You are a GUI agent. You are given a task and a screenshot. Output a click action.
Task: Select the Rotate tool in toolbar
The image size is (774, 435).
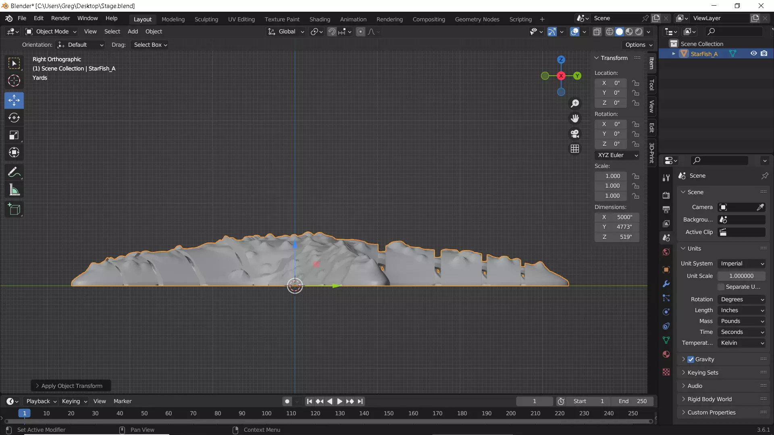pyautogui.click(x=14, y=118)
